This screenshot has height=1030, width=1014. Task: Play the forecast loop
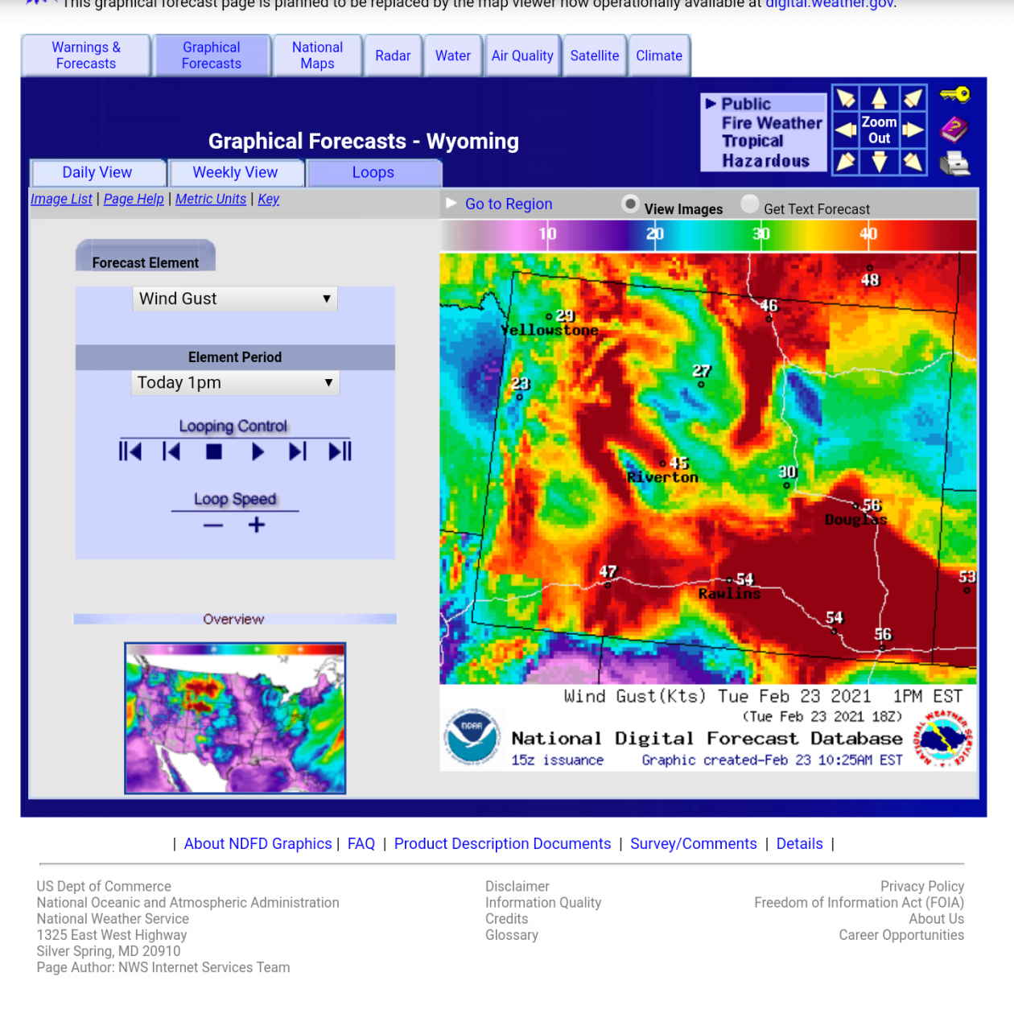point(258,452)
